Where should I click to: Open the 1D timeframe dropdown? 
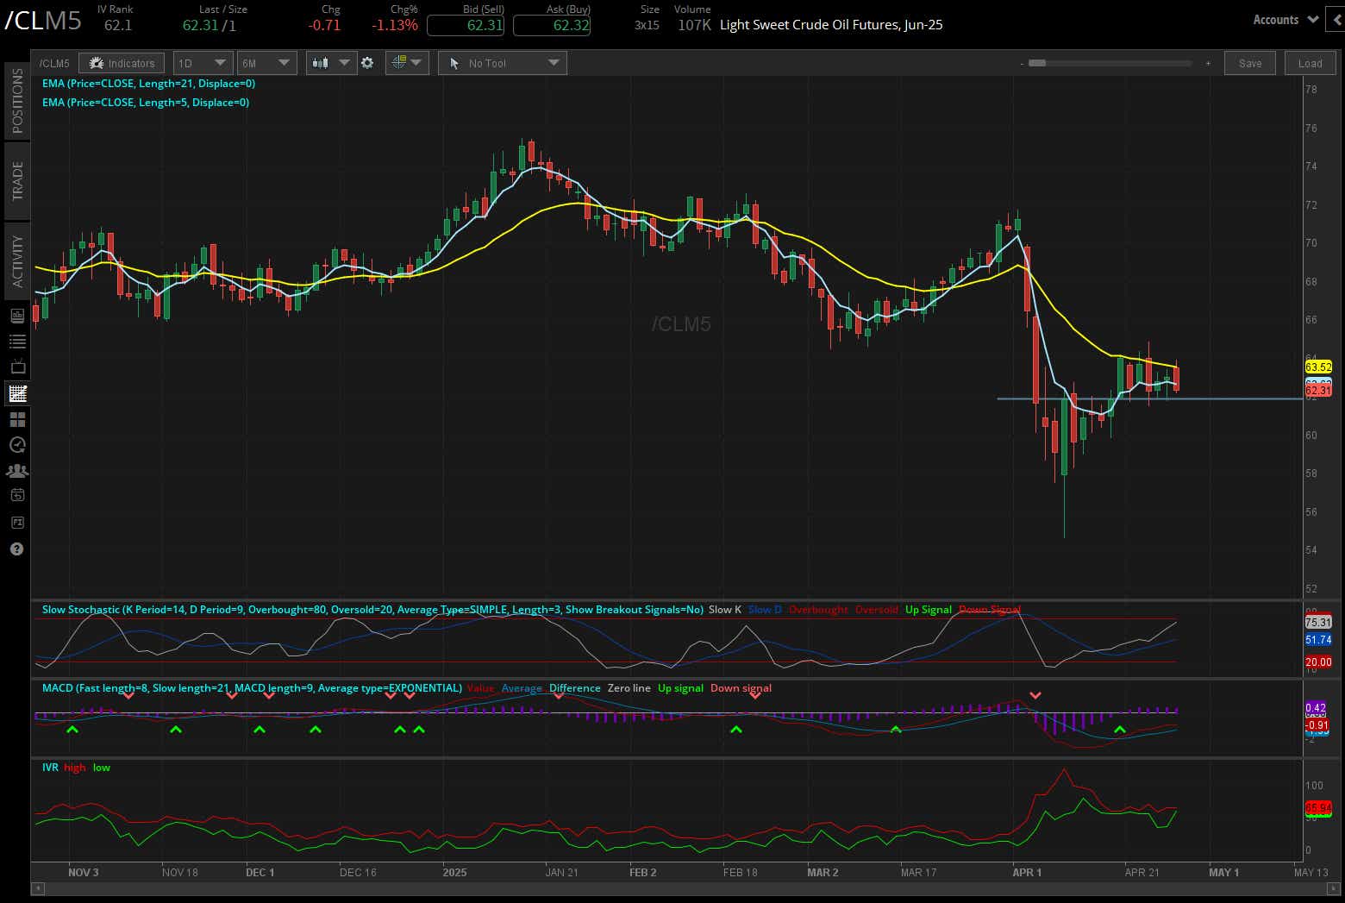point(203,62)
